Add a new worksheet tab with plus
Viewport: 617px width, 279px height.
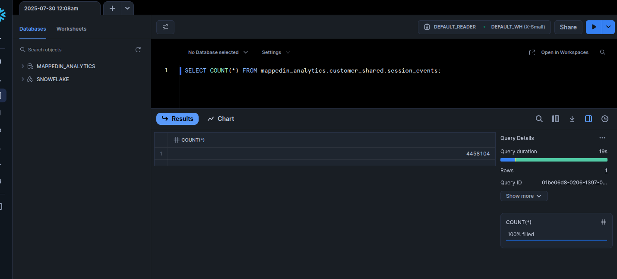(112, 8)
